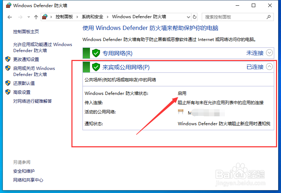The image size is (281, 193).
Task: Click the 专用网络(R) heading
Action: coord(117,53)
